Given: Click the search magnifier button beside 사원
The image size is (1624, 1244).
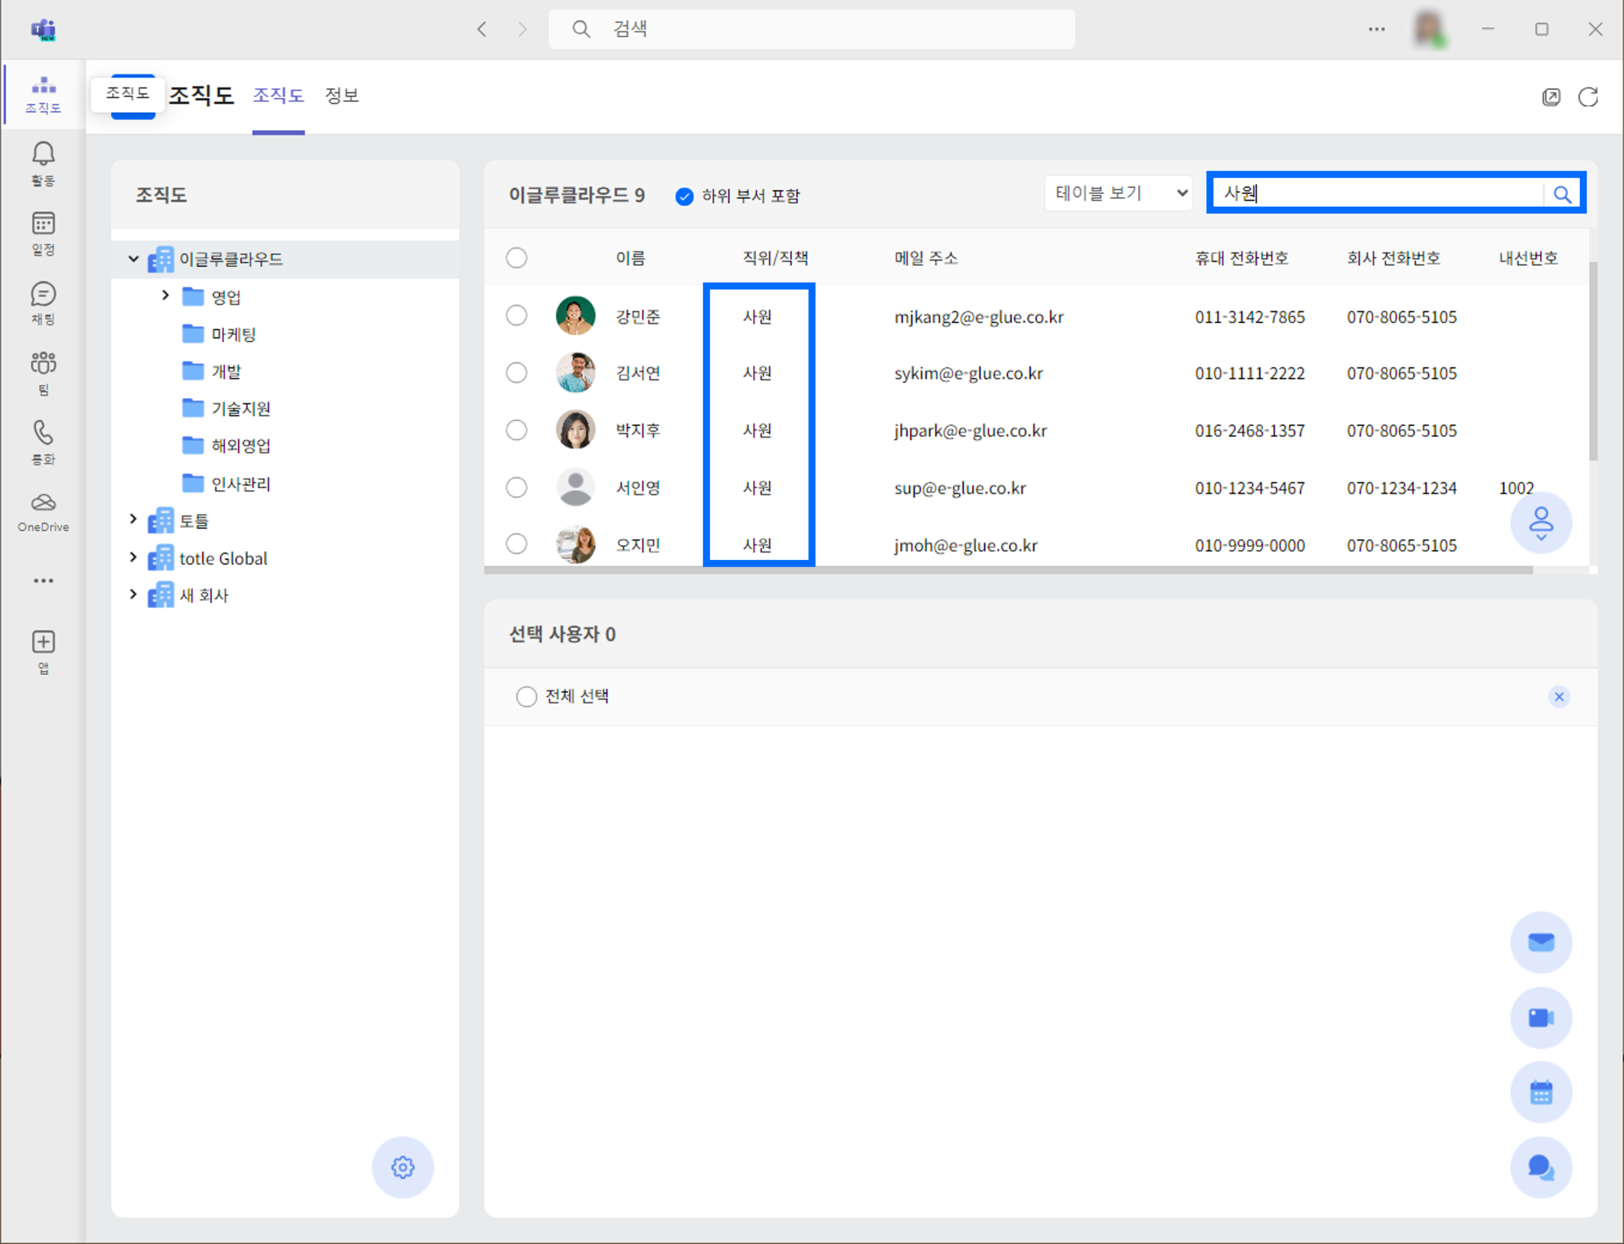Looking at the screenshot, I should click(x=1562, y=194).
